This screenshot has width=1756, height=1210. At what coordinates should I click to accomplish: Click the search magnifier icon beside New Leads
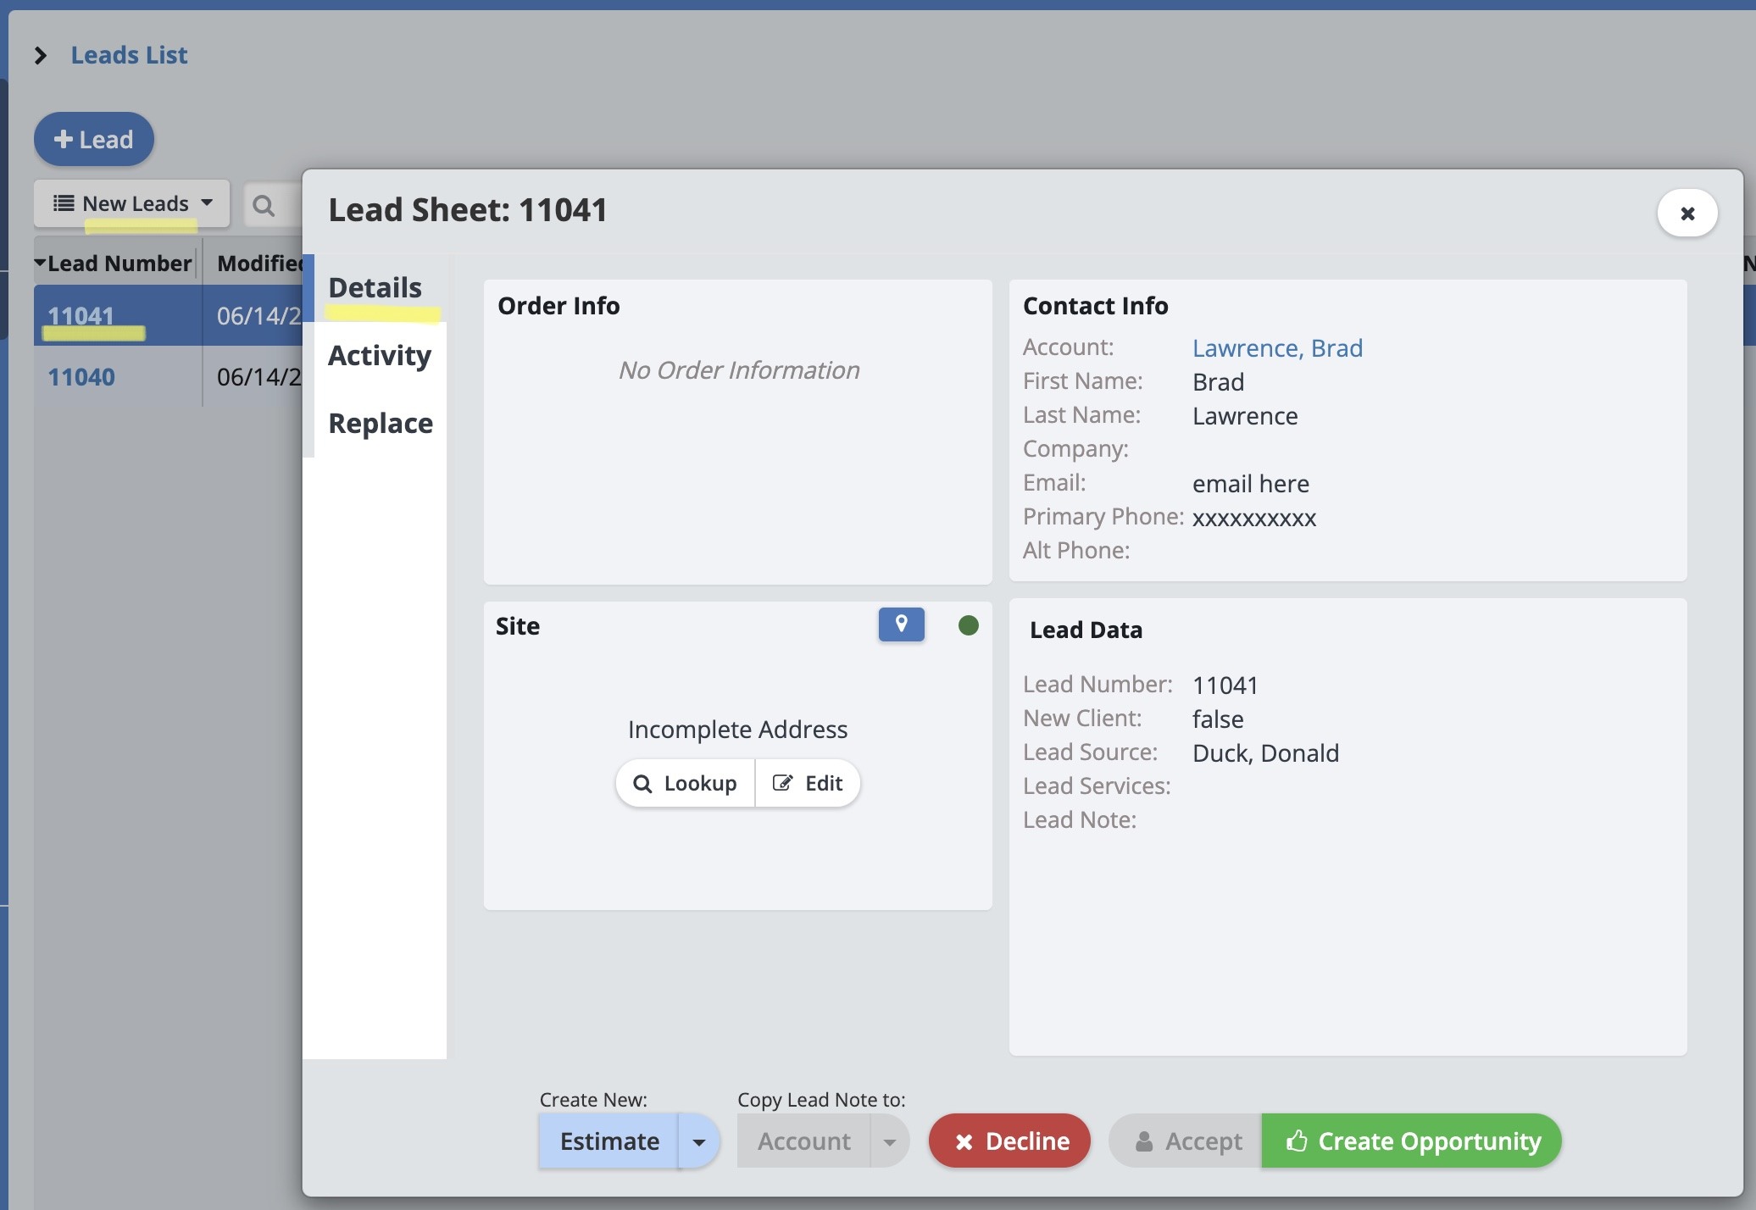tap(264, 205)
